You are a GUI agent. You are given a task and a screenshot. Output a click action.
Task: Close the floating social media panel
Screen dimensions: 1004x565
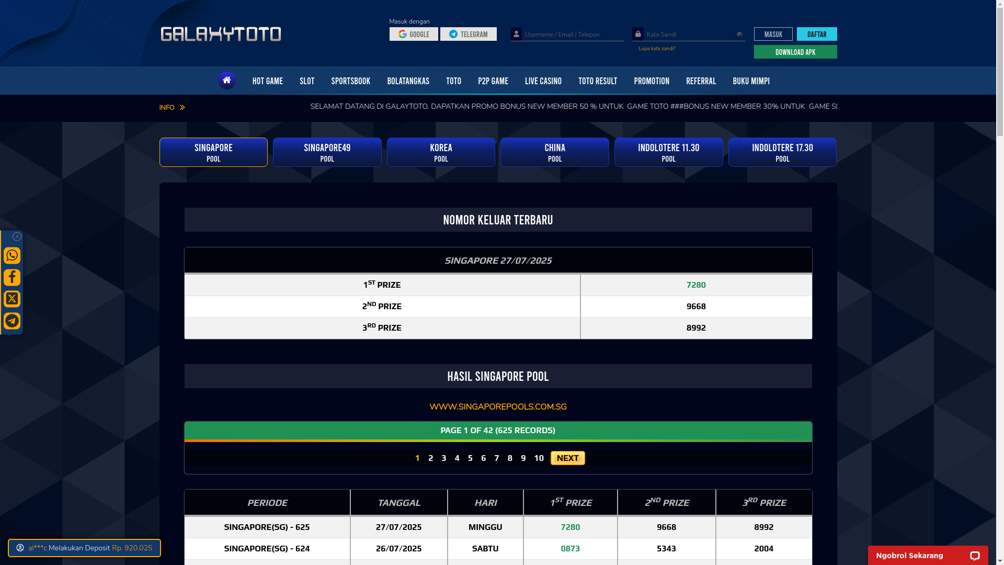coord(17,236)
